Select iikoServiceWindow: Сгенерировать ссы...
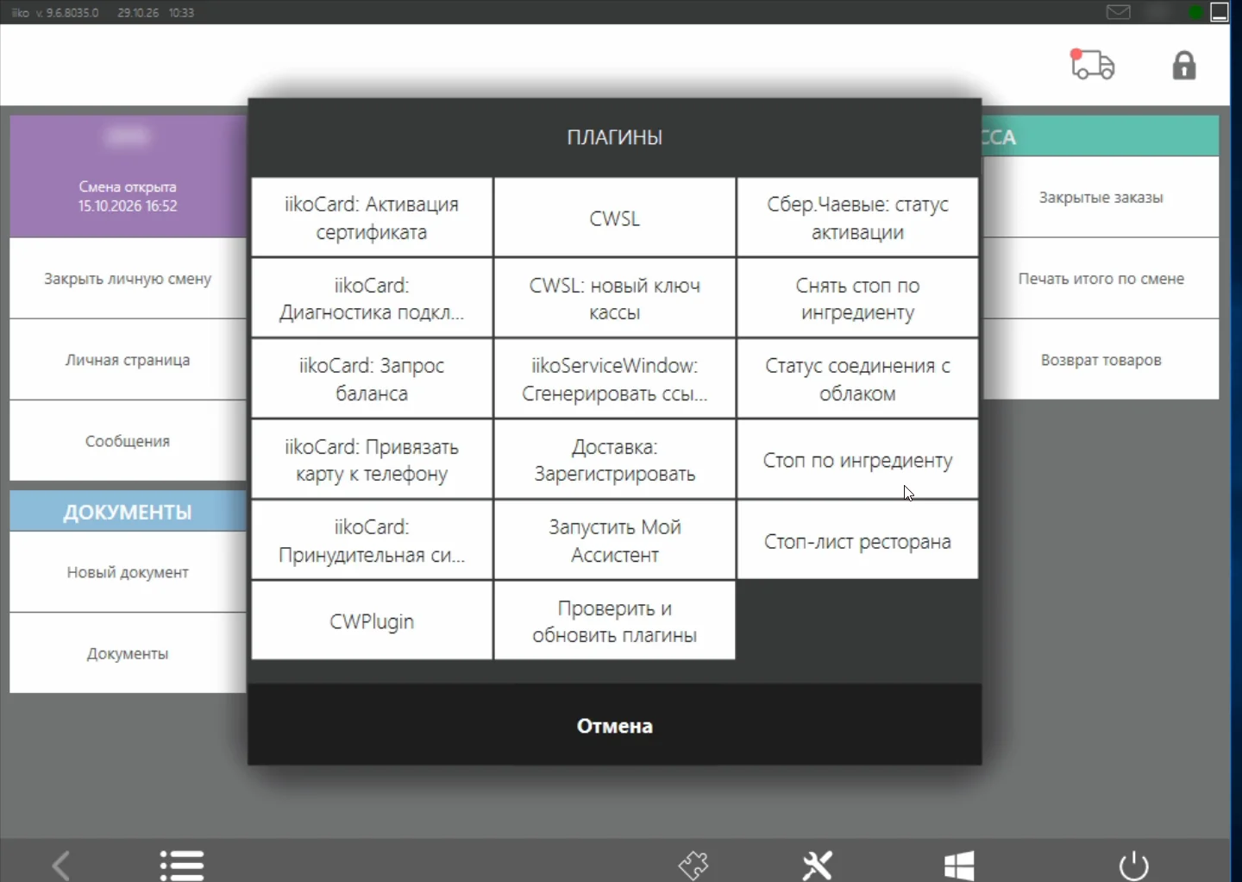The height and width of the screenshot is (882, 1242). 615,379
